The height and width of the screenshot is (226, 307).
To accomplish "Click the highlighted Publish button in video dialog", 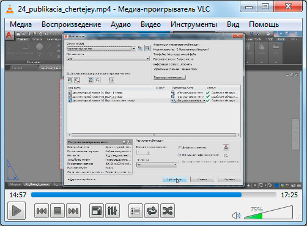I will [x=174, y=180].
